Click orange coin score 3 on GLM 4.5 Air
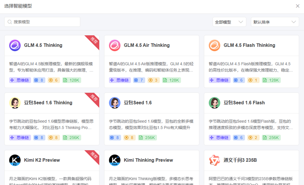This screenshot has width=304, height=185. click(154, 80)
